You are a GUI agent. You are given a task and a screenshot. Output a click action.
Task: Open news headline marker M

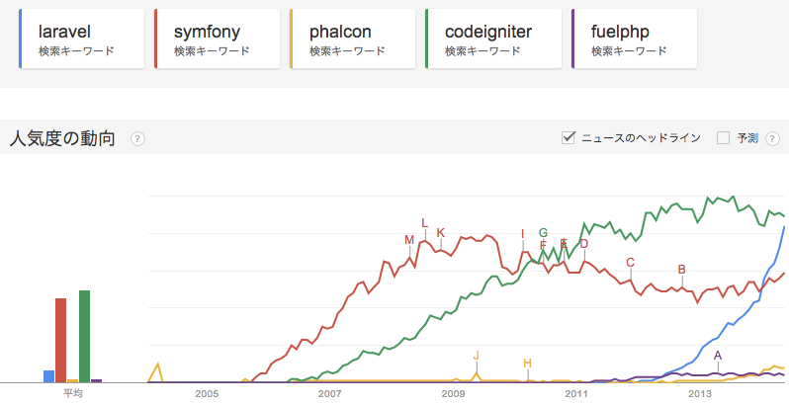tap(409, 240)
